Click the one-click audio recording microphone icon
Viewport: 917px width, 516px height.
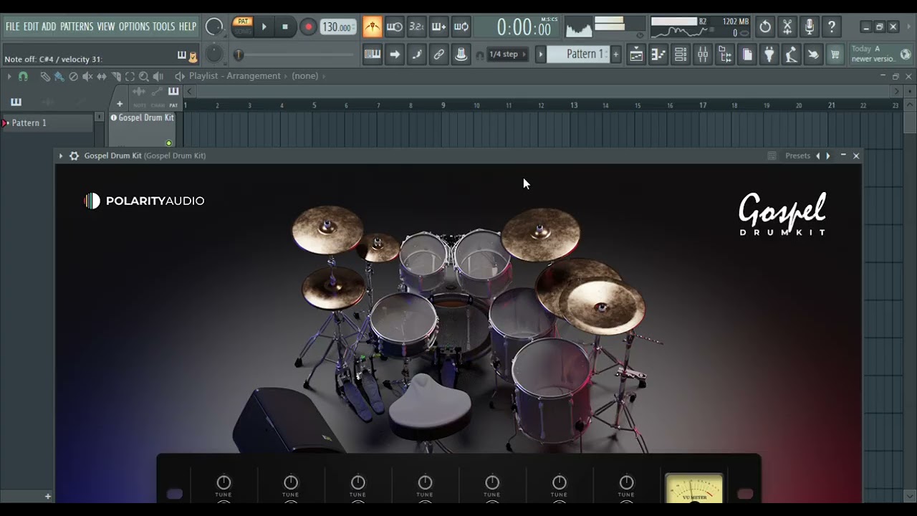click(x=810, y=27)
